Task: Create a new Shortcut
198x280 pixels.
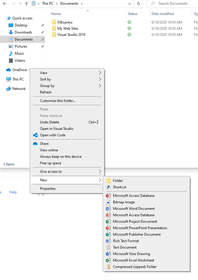Action: [147, 187]
